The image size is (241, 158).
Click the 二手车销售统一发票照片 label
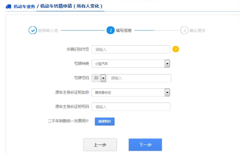[68, 121]
